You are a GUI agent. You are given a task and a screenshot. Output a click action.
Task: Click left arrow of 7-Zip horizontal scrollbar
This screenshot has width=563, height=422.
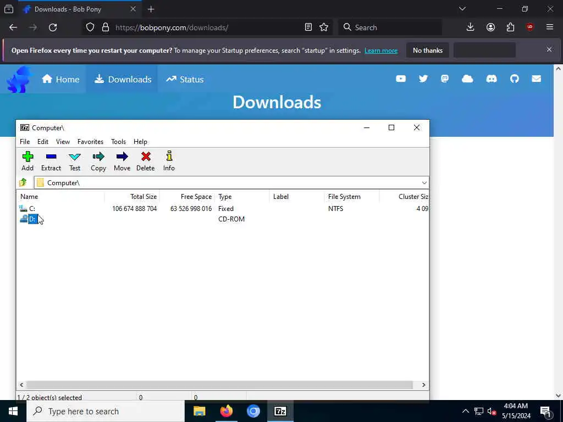point(21,385)
